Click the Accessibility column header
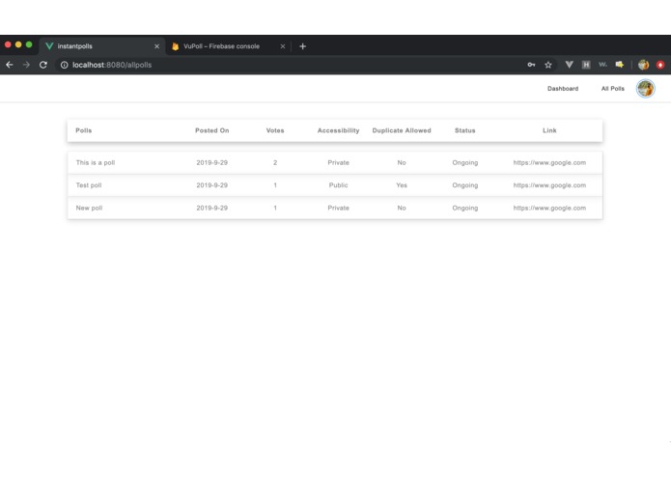This screenshot has width=671, height=477. tap(339, 130)
